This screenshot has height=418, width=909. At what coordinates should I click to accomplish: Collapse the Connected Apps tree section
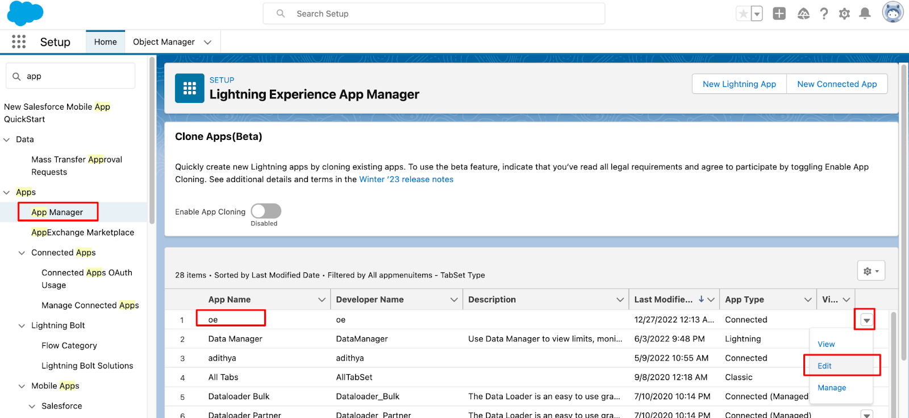click(x=22, y=253)
